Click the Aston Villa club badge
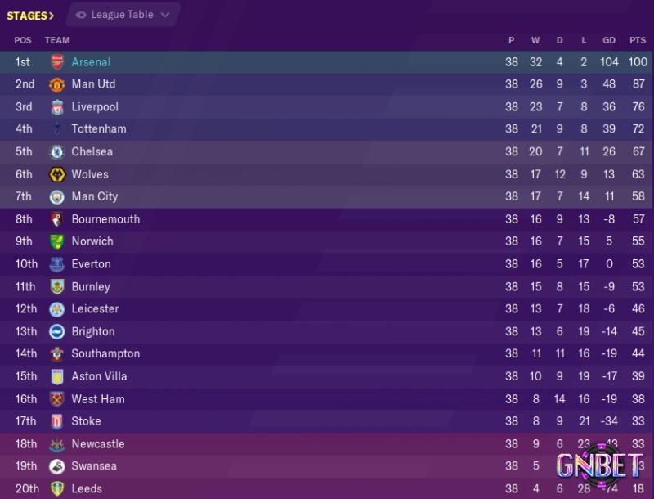 pos(56,377)
